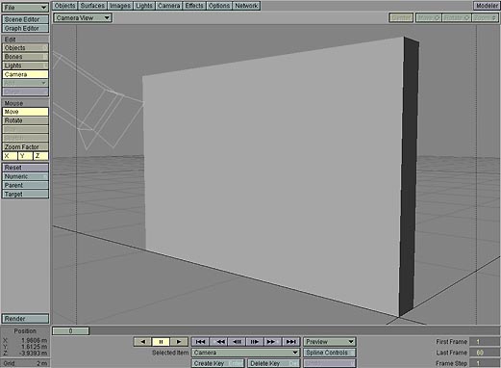Jump to last frame with skip-forward icon
This screenshot has width=501, height=368.
[x=291, y=342]
